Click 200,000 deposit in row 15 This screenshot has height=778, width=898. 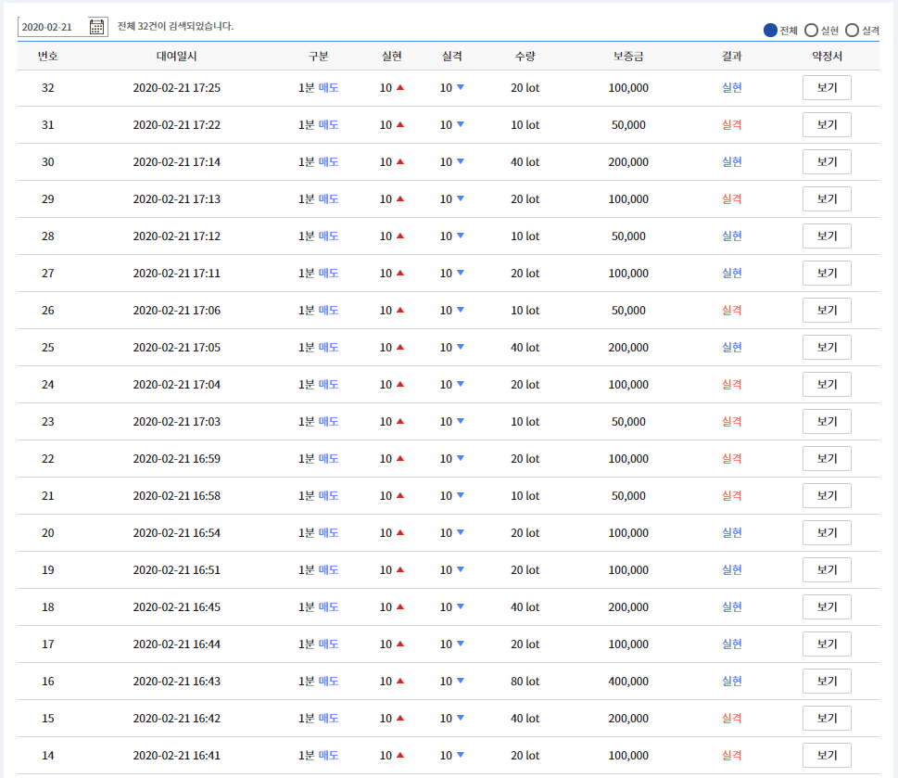(628, 719)
